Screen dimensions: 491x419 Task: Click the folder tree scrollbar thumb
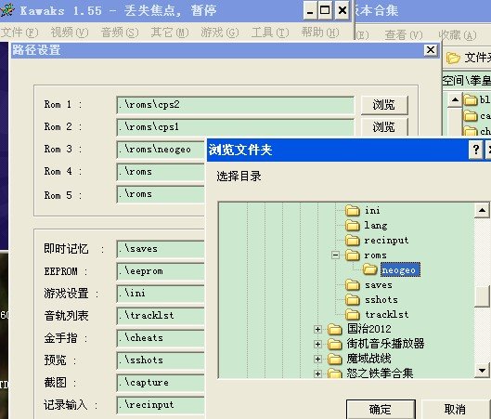(482, 296)
